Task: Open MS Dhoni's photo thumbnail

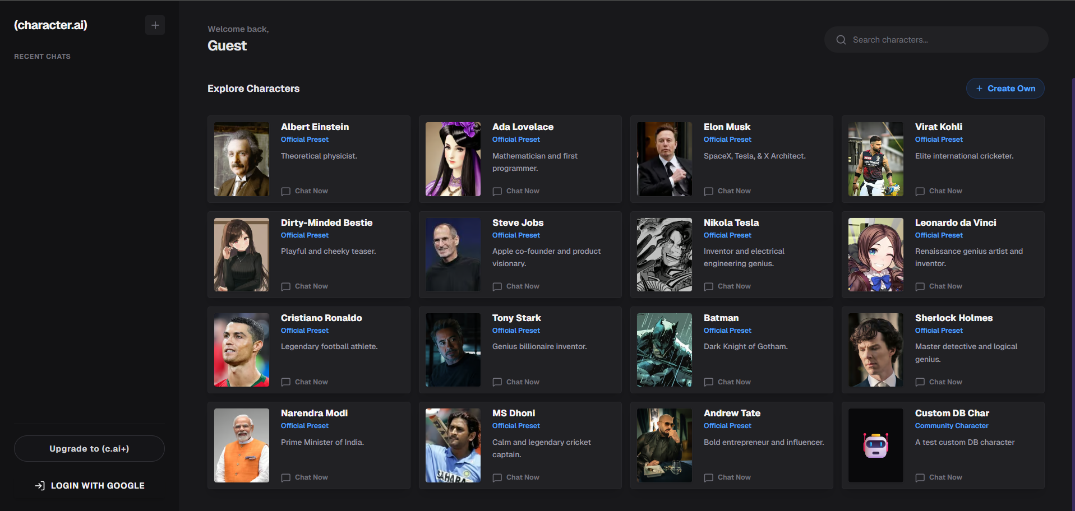Action: [x=453, y=445]
